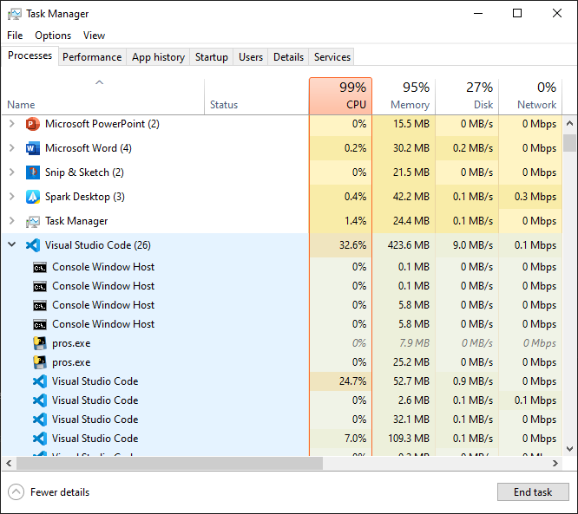The height and width of the screenshot is (514, 578).
Task: Sort by the CPU column header
Action: (x=340, y=96)
